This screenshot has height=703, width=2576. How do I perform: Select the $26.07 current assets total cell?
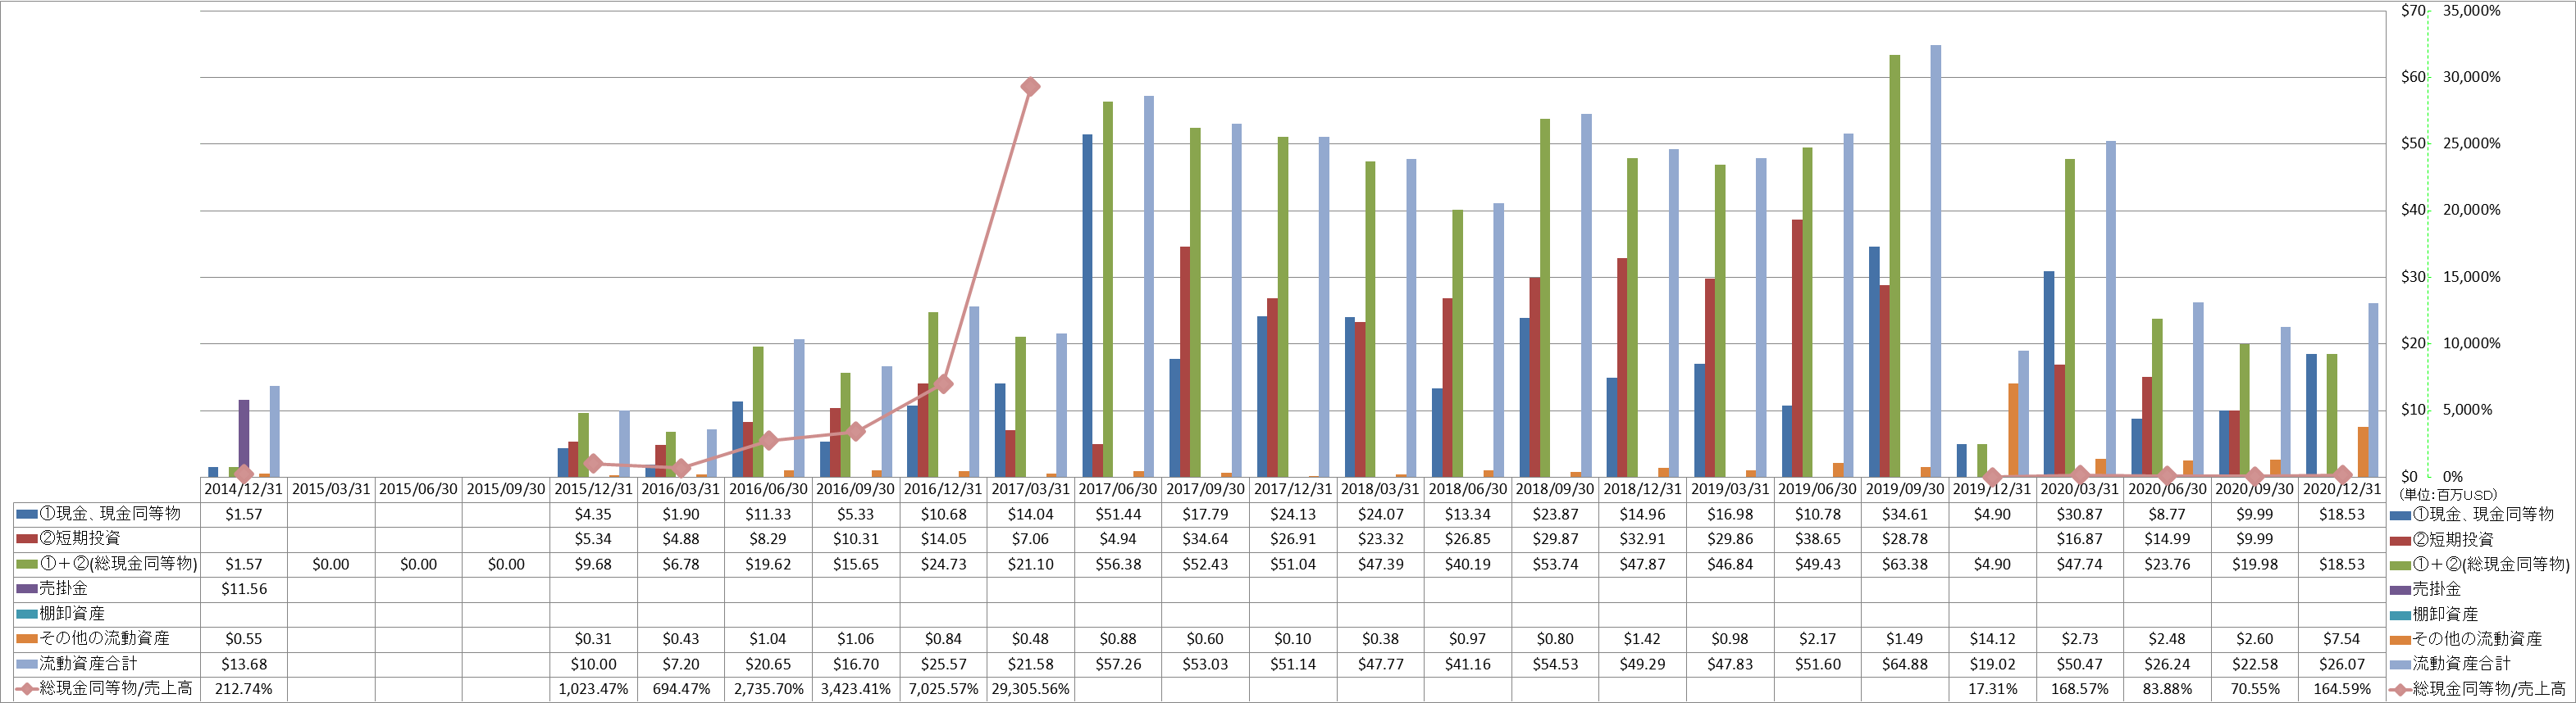pos(2342,663)
